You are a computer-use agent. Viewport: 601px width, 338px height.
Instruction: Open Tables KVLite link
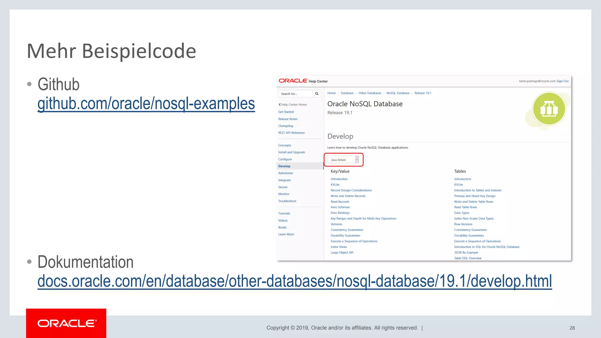459,185
